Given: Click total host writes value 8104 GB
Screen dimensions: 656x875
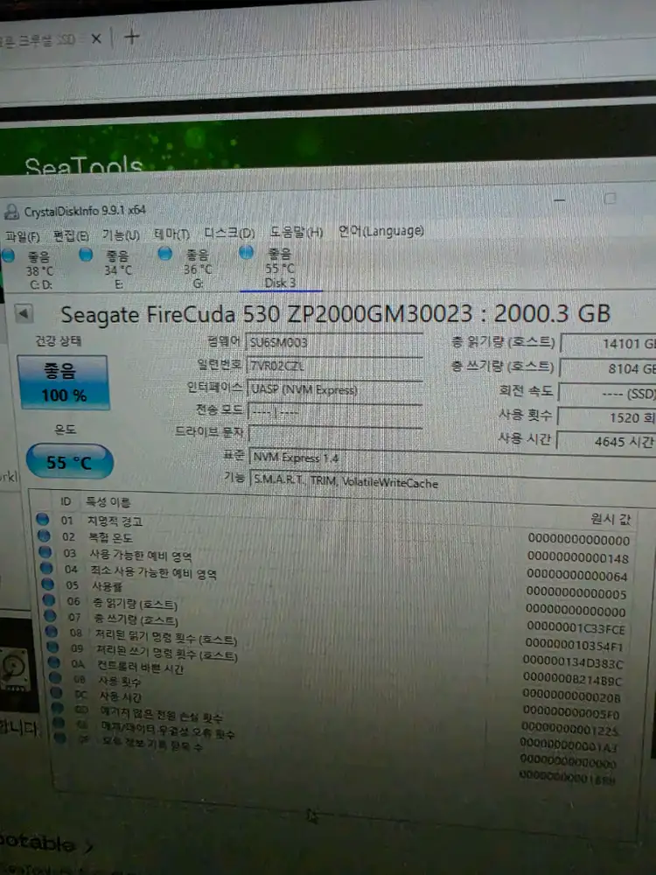Looking at the screenshot, I should pos(608,369).
